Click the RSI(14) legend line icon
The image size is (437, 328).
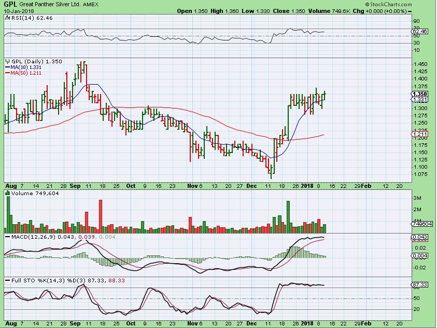pyautogui.click(x=7, y=18)
